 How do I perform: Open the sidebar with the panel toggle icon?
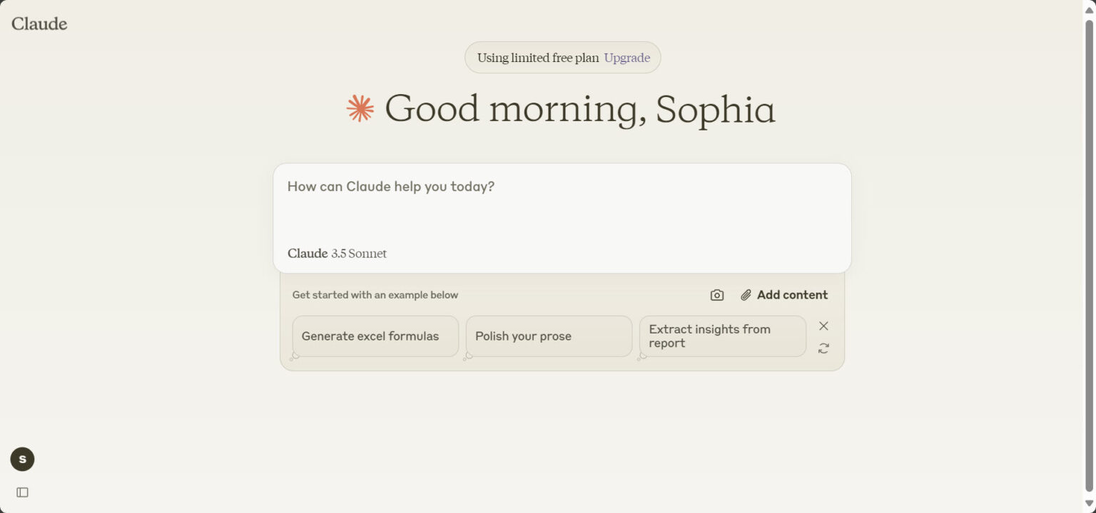coord(21,492)
